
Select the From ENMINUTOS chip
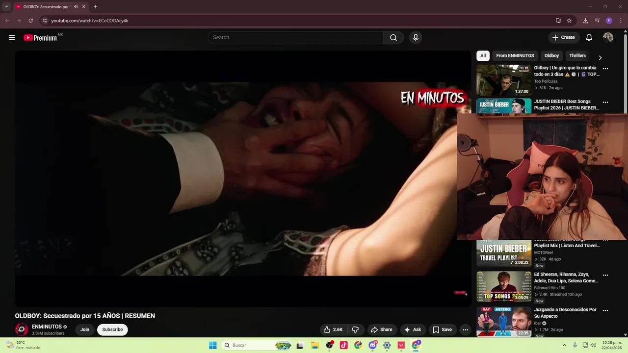click(x=515, y=56)
